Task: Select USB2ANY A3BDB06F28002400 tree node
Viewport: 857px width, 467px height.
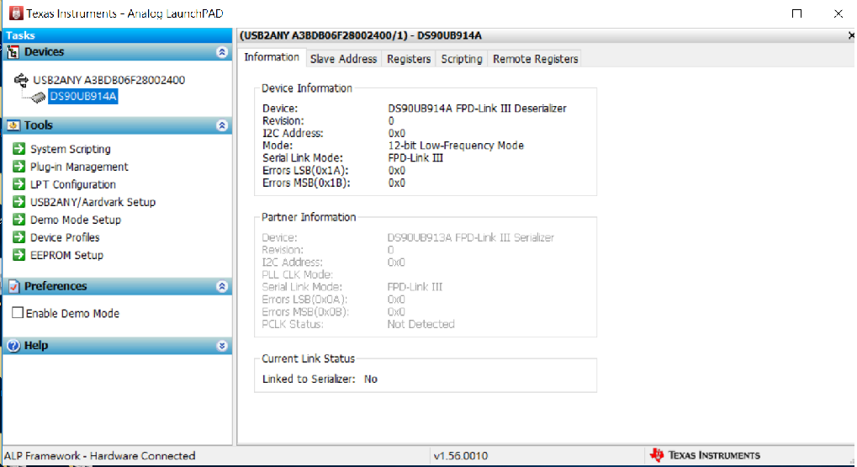Action: pos(108,81)
